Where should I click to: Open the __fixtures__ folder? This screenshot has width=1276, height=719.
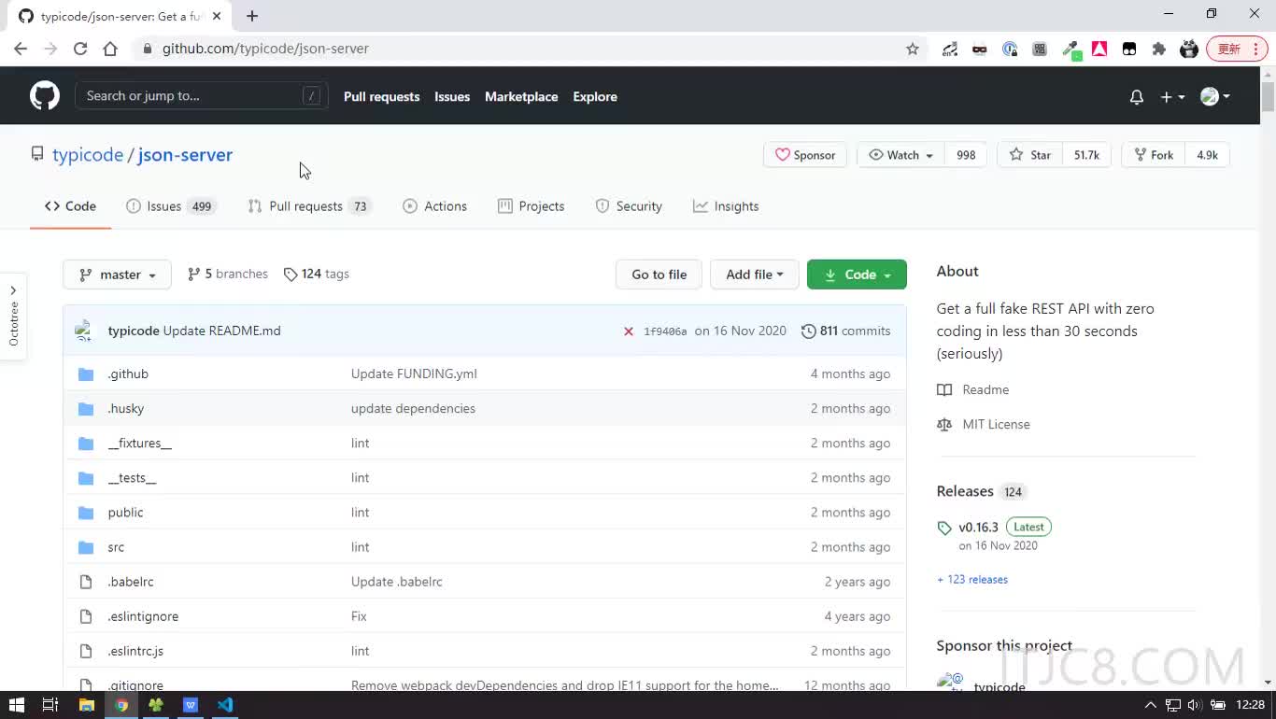pos(140,443)
